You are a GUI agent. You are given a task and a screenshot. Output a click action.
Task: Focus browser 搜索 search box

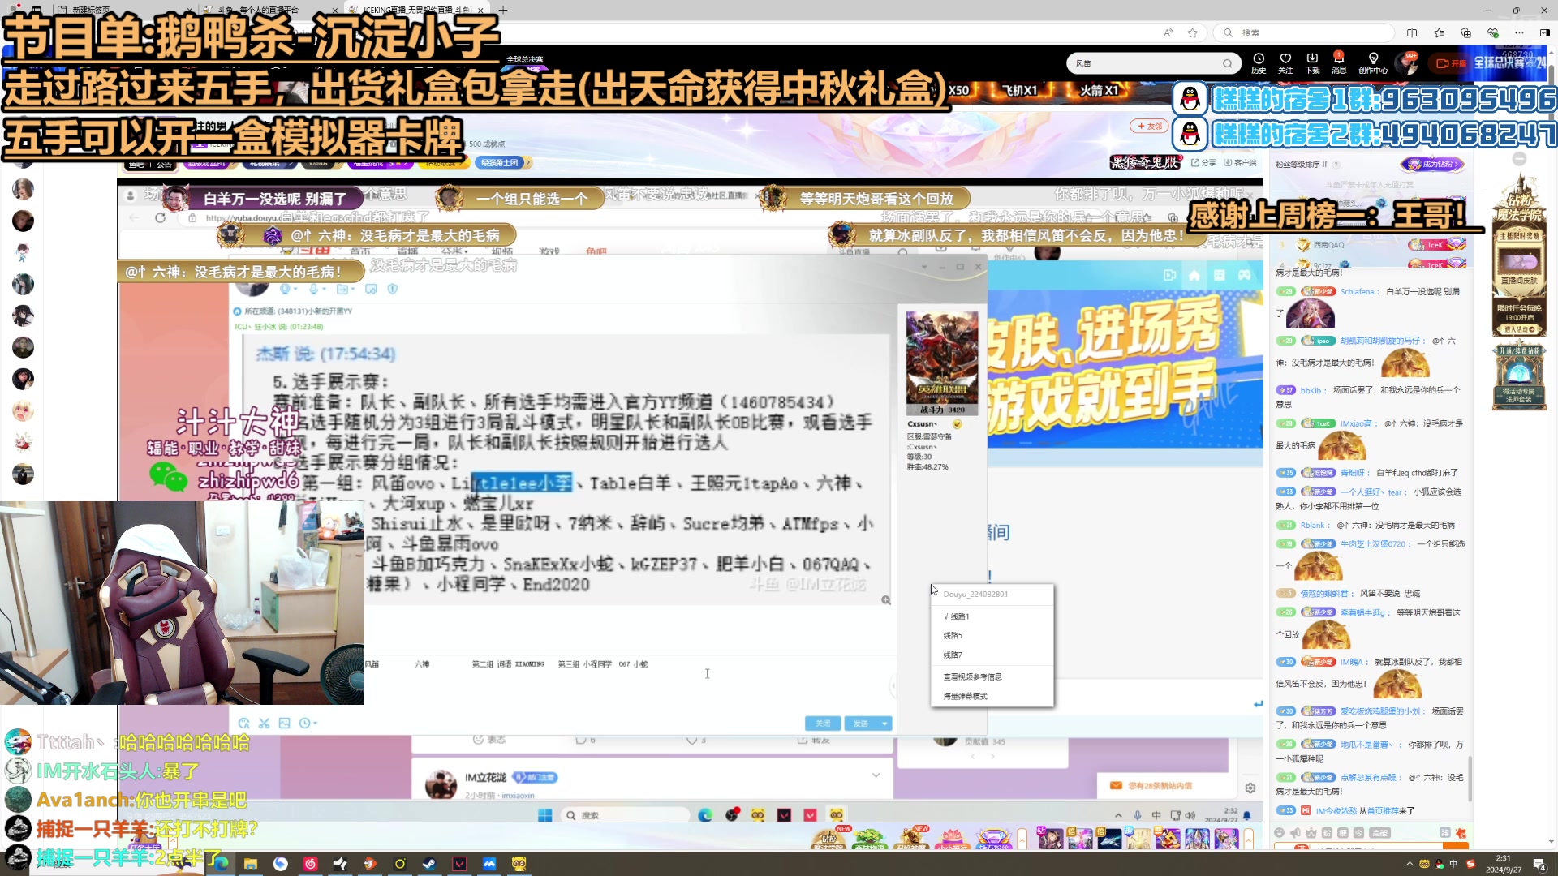coord(1305,32)
